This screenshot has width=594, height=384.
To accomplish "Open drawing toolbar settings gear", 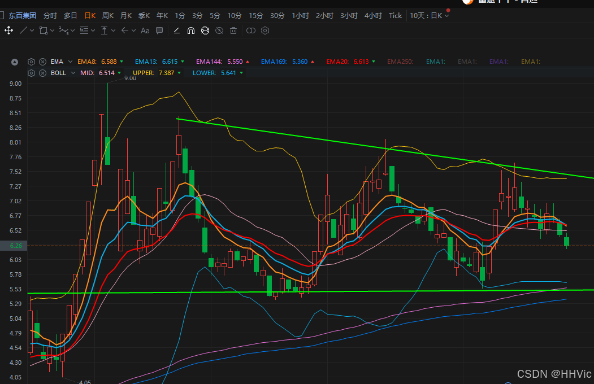I will point(265,30).
